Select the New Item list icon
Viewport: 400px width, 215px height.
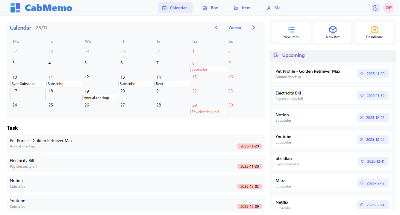click(x=291, y=30)
